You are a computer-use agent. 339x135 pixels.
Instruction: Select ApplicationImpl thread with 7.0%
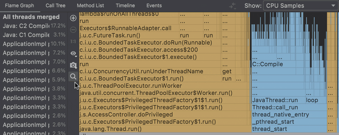[x=33, y=62]
